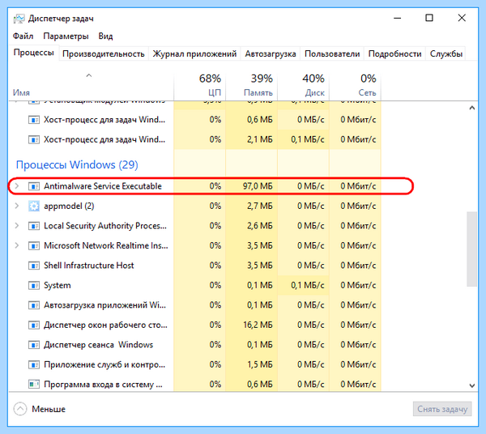Click icon of Хост-процесс 2,1 МБ row
Screen dimensions: 486x434
pyautogui.click(x=34, y=139)
